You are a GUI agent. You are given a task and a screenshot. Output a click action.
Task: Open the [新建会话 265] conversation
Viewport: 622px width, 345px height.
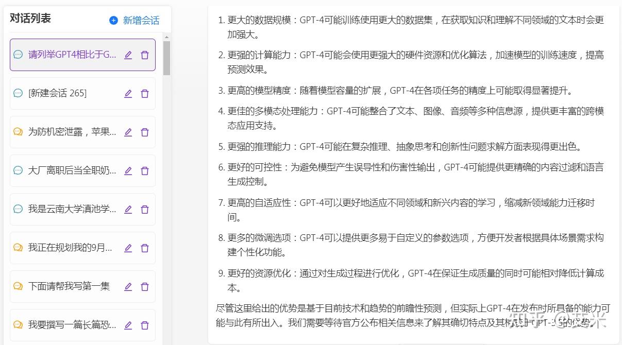pyautogui.click(x=82, y=93)
